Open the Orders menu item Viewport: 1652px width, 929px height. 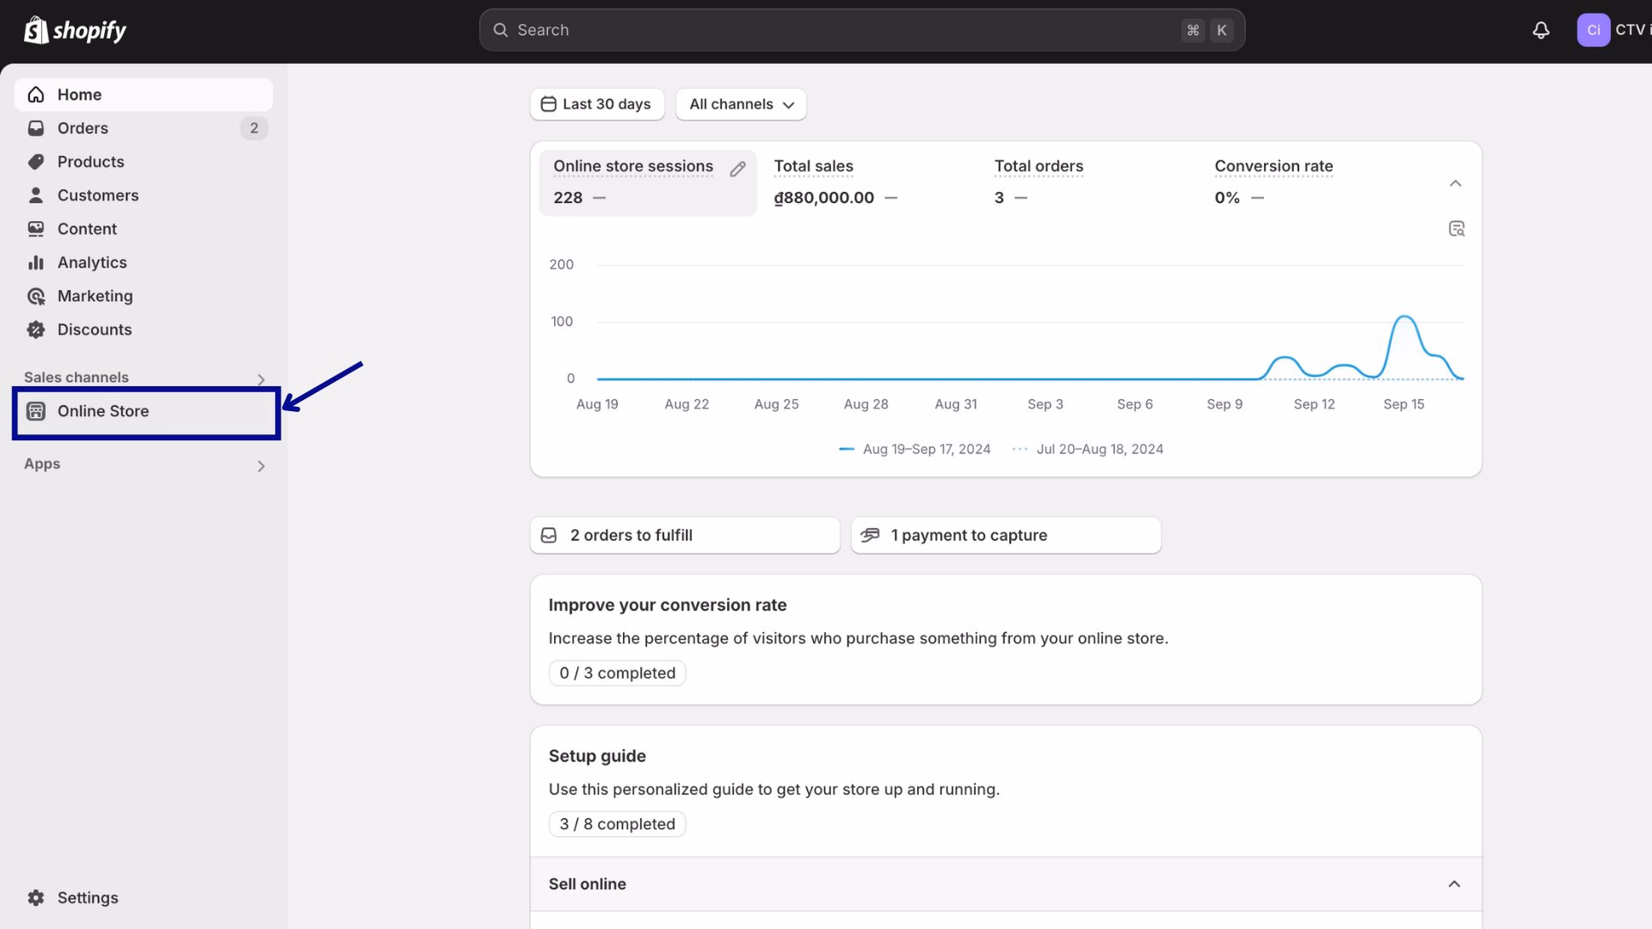[144, 128]
